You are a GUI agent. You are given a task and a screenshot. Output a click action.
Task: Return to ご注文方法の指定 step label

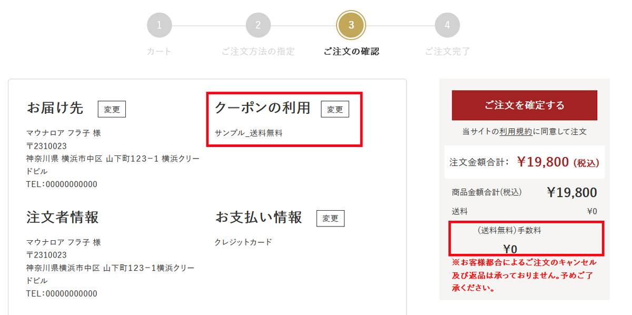(x=258, y=52)
